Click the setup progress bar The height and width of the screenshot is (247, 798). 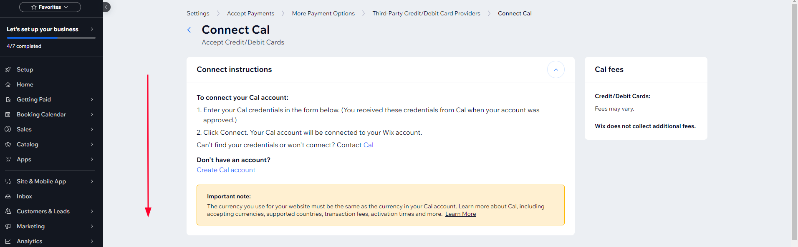click(x=51, y=38)
